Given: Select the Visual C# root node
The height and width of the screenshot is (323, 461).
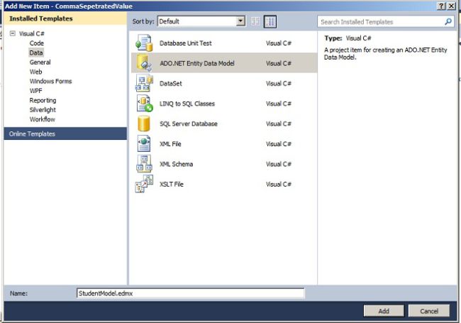Looking at the screenshot, I should coord(32,33).
